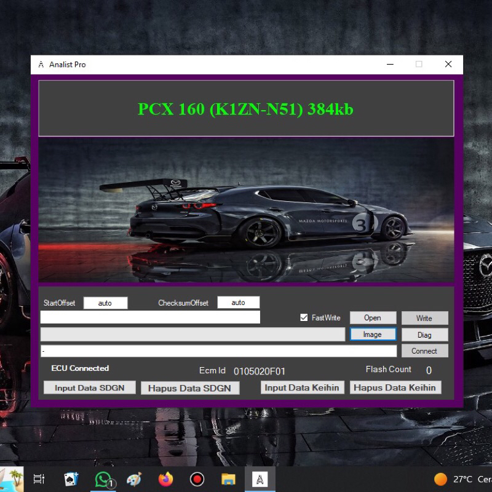Close the Analist Pro window

[448, 65]
